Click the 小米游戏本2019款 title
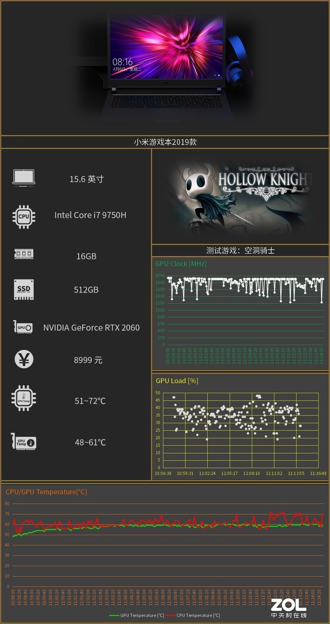Viewport: 330px width, 624px height. 165,142
